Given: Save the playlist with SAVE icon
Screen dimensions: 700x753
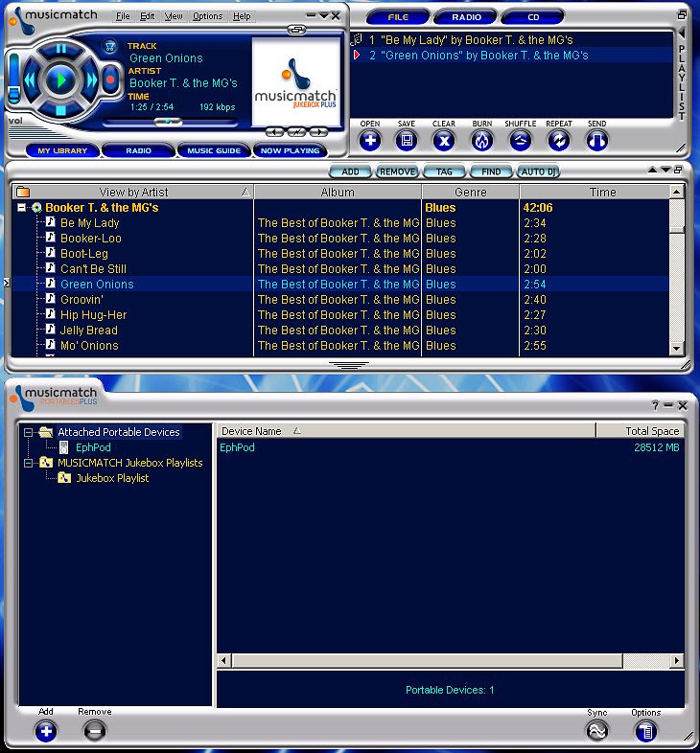Looking at the screenshot, I should 407,141.
